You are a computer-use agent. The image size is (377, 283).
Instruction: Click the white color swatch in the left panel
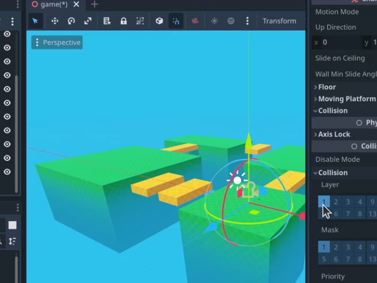[x=13, y=225]
